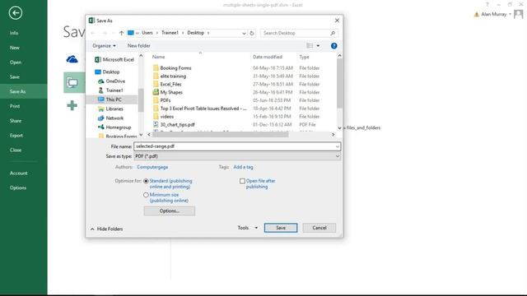Select the elite training folder

coord(170,76)
